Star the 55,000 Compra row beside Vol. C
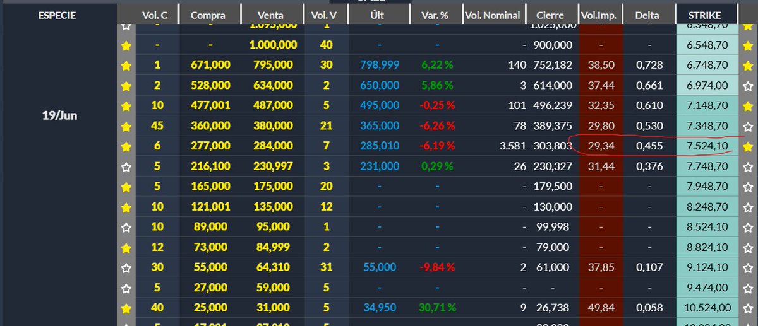Viewport: 758px width, 326px height. [x=126, y=267]
